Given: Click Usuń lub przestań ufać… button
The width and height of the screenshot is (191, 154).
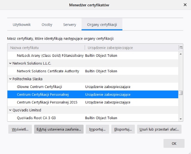Looking at the screenshot, I should [159, 129].
